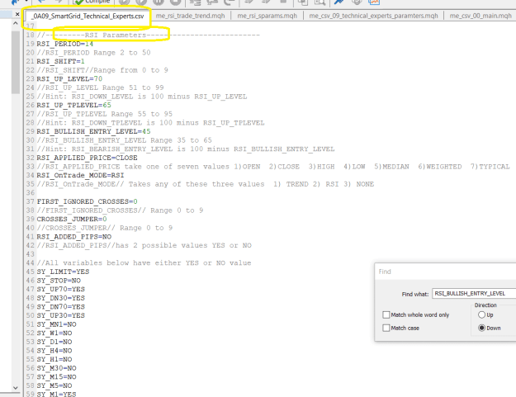Click the SY_DN30=YES line
516x397 pixels.
[60, 298]
